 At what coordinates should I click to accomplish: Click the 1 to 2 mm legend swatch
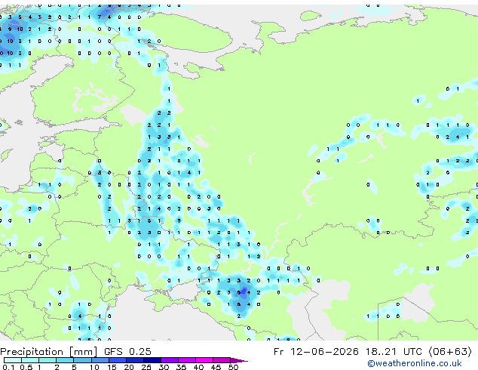tap(47, 360)
